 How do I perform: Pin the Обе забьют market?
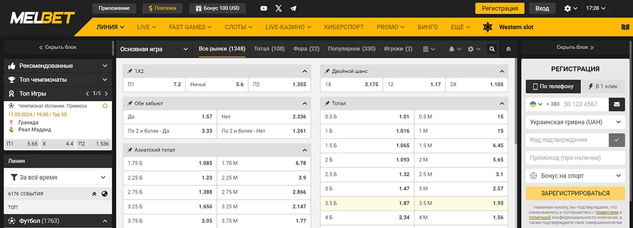[130, 104]
